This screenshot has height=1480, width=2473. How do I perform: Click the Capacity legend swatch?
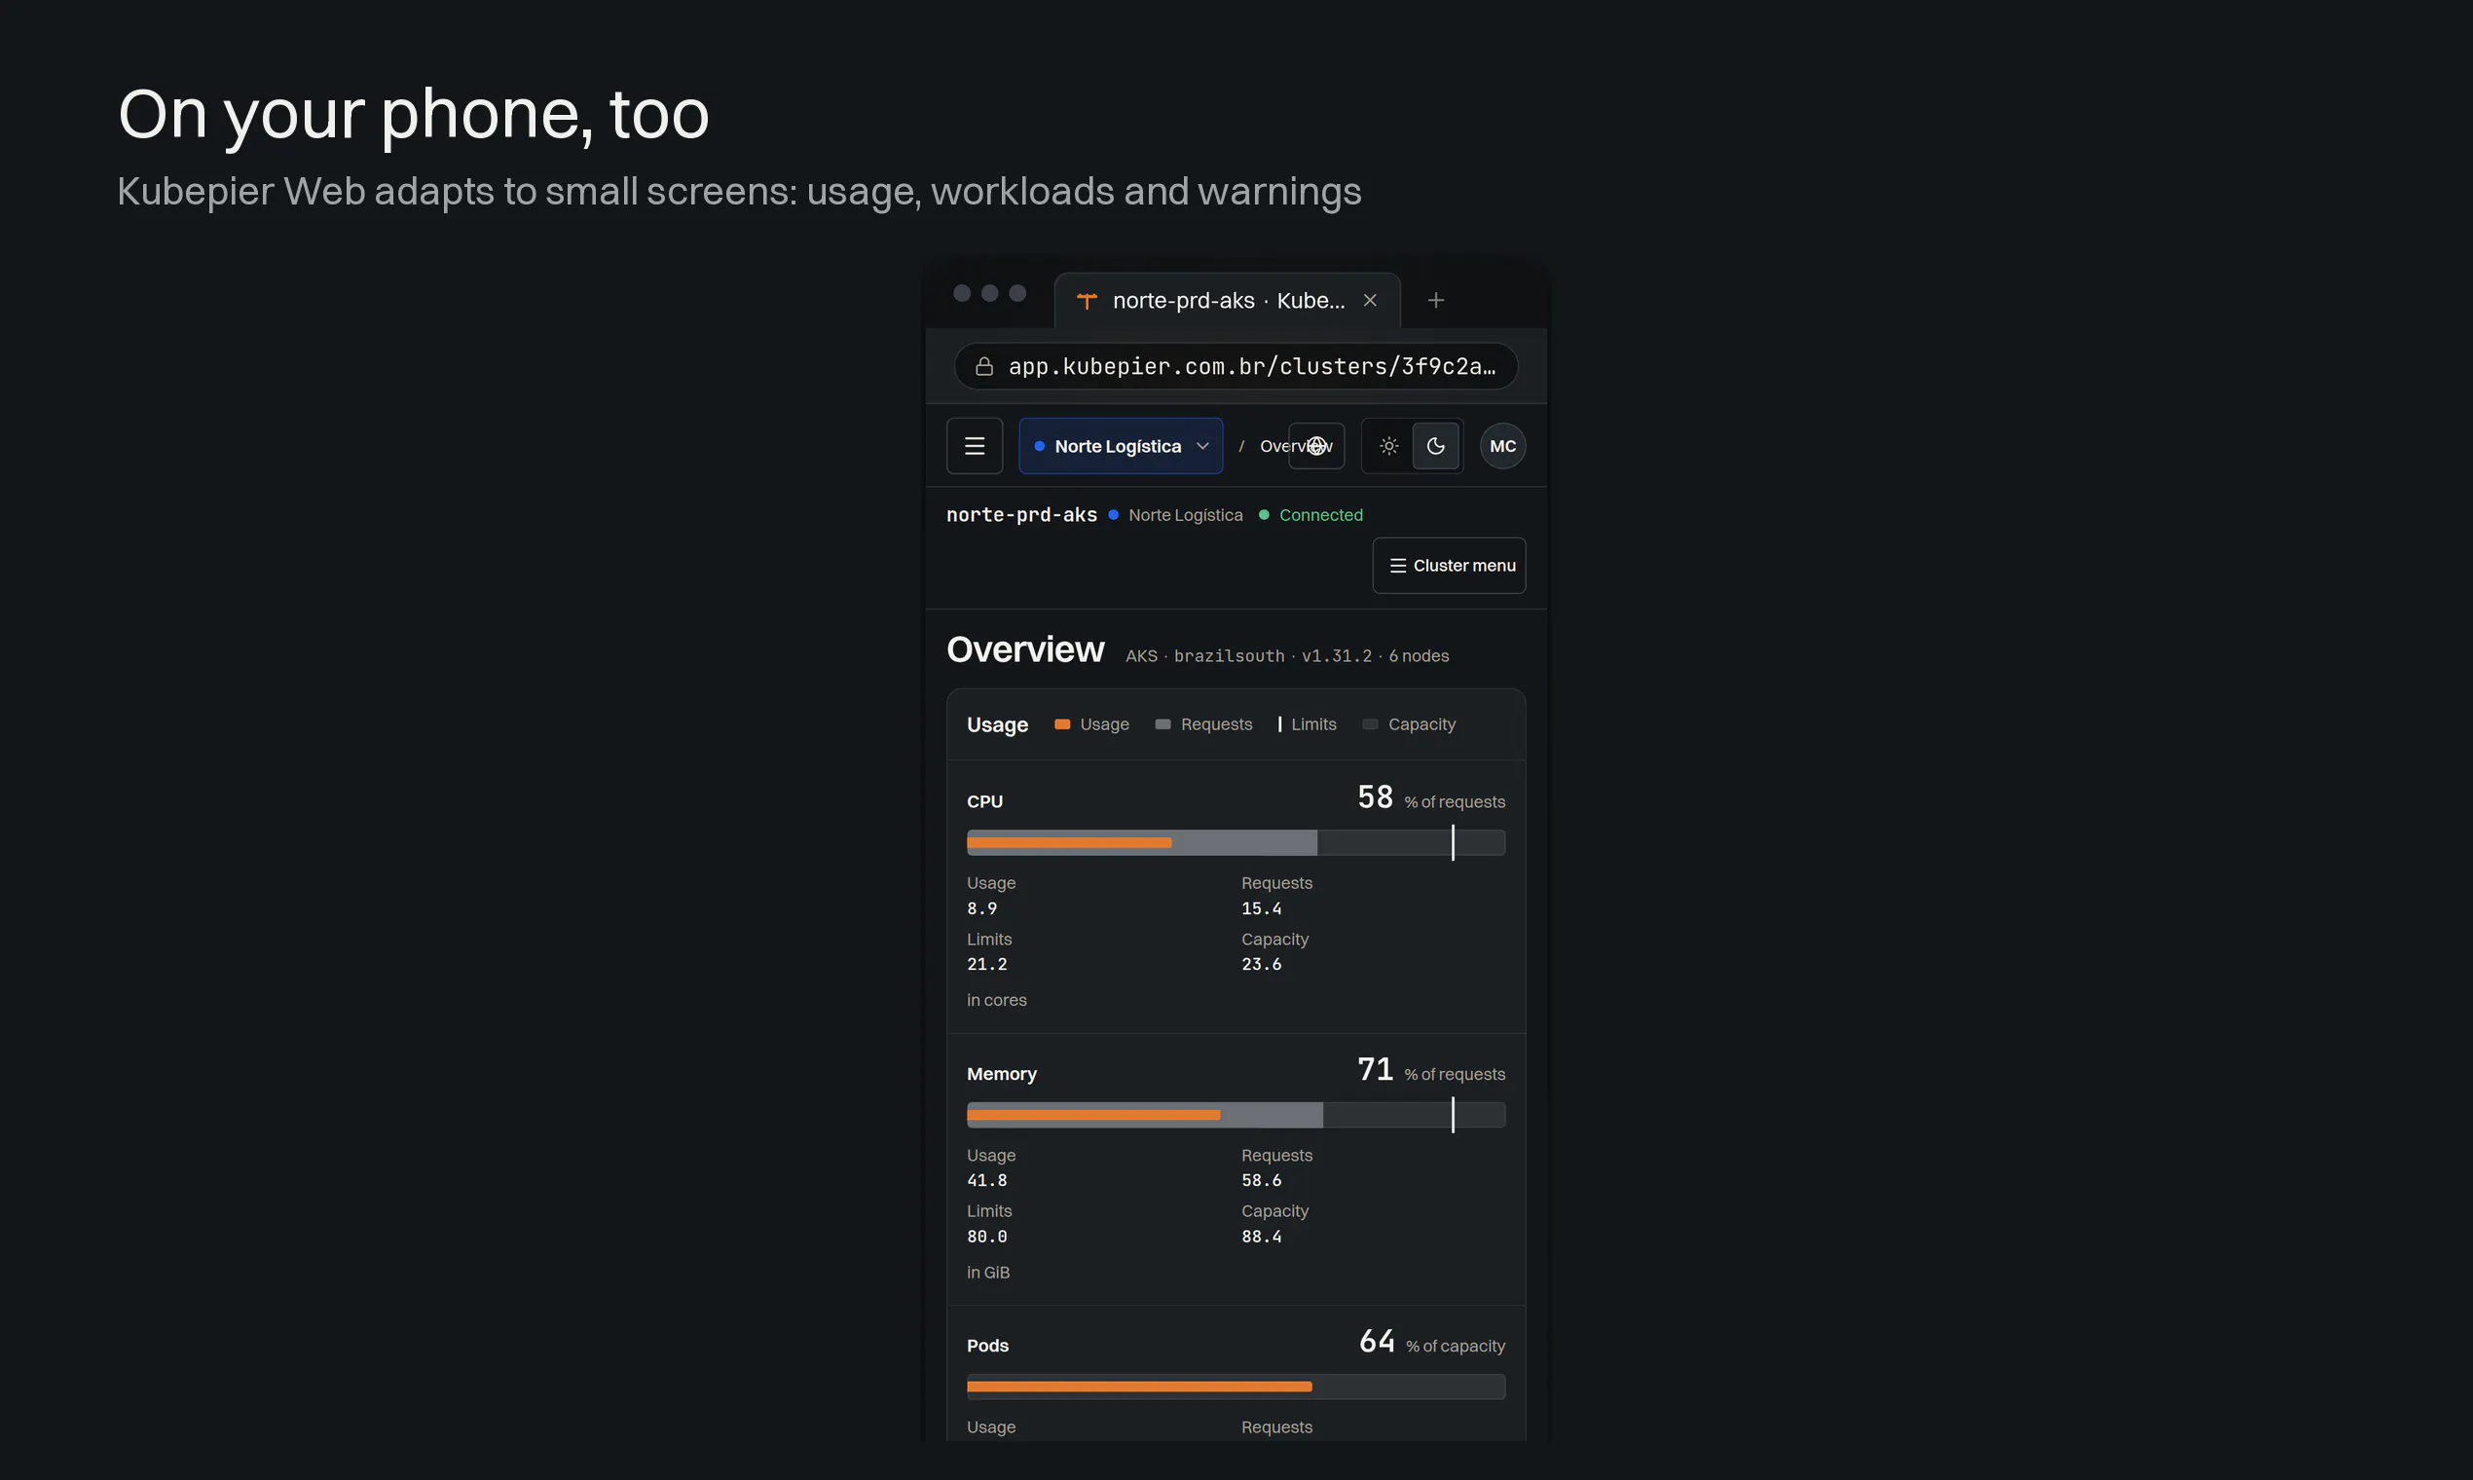1370,724
